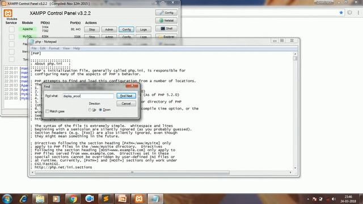Click Action Center flag tray icon

(x=314, y=199)
